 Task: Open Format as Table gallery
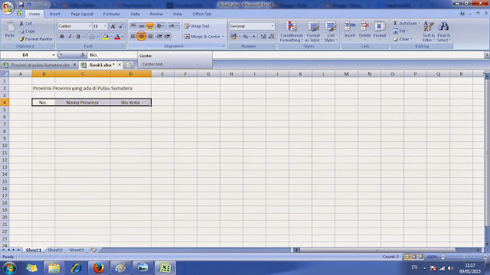pos(313,31)
